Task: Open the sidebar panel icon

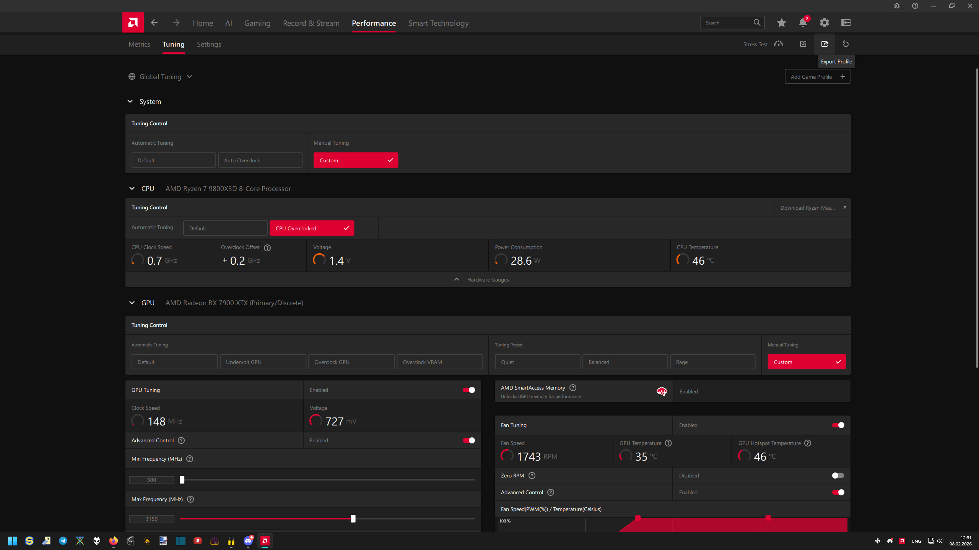Action: click(x=846, y=23)
